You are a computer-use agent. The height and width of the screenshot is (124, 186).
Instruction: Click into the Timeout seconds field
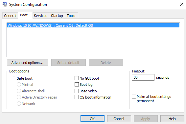click(x=143, y=77)
